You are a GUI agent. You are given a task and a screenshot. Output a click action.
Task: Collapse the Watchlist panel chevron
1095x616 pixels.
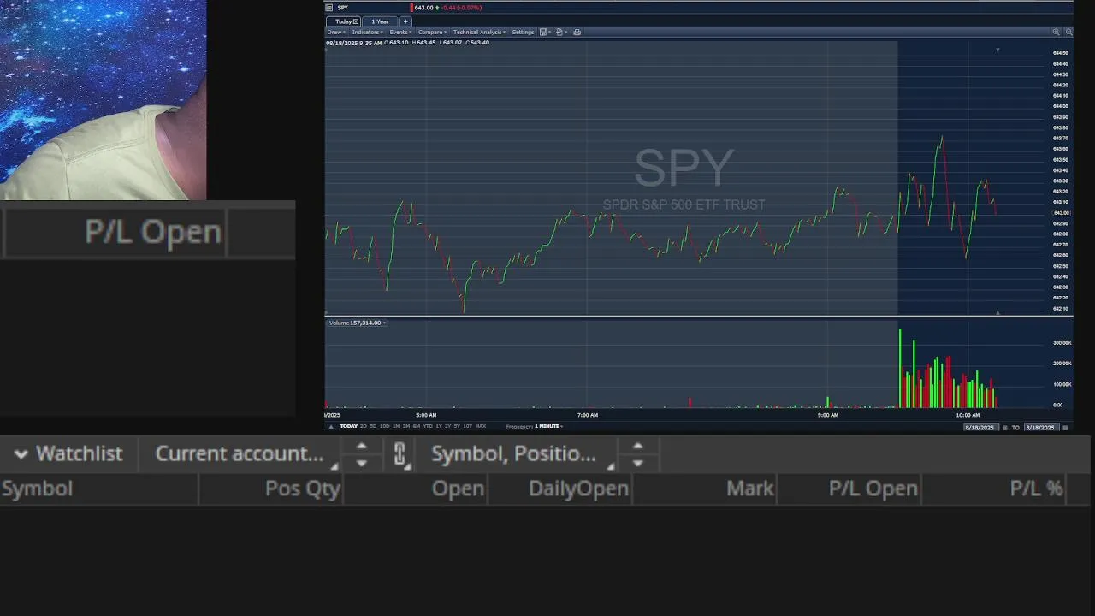pos(21,454)
